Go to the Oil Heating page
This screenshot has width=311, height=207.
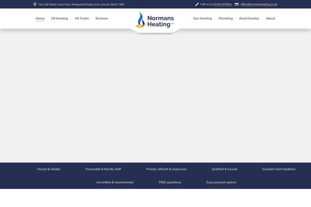60,18
